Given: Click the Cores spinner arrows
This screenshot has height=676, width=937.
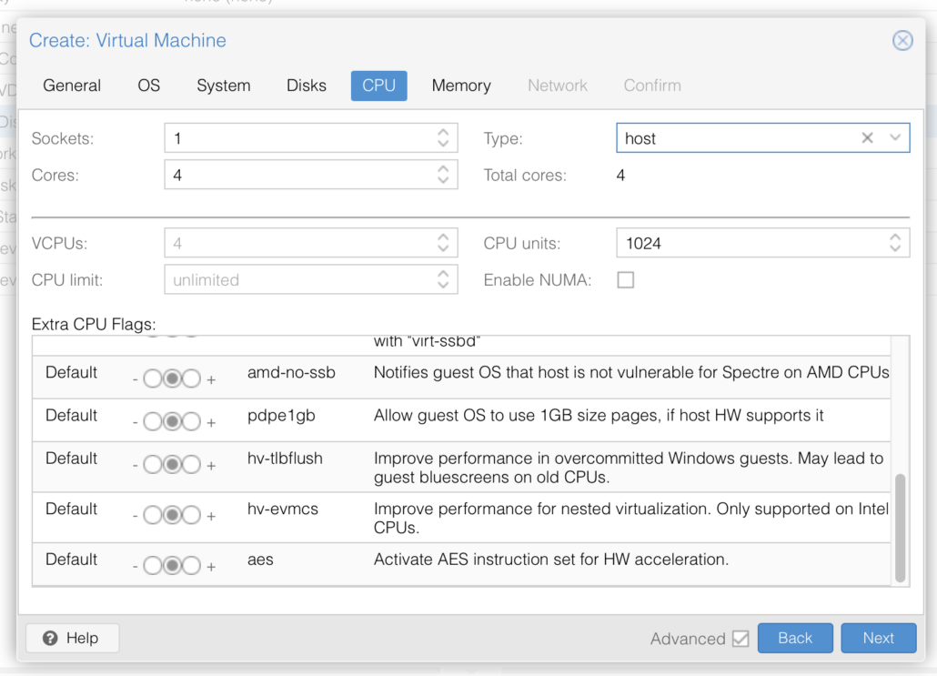Looking at the screenshot, I should click(443, 175).
